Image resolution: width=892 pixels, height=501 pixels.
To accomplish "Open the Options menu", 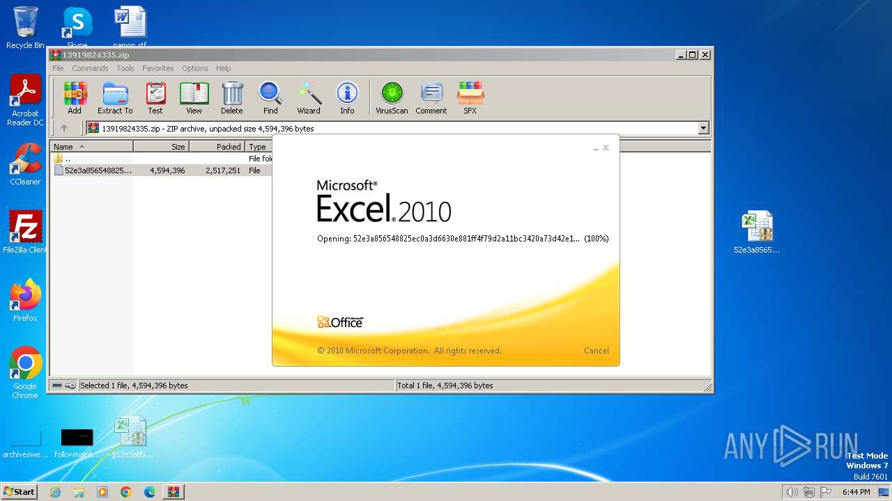I will (195, 68).
